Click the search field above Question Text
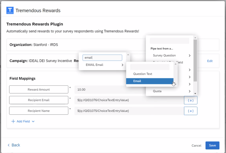 tap(150, 67)
